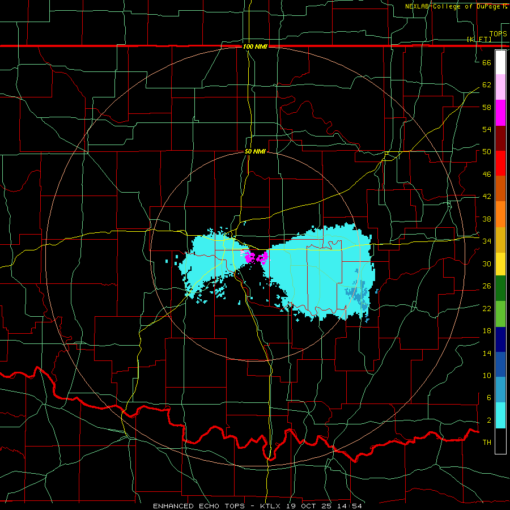Click the dark orange legend swatch between 42 and 46
This screenshot has width=510, height=510.
[x=500, y=189]
